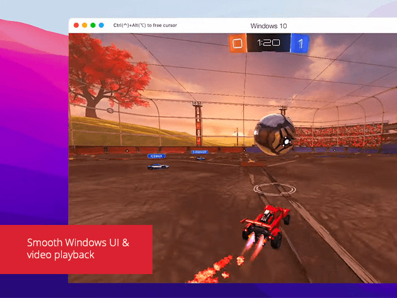Screen dimensions: 397x298
Task: Click the red rocket car
Action: tap(265, 226)
